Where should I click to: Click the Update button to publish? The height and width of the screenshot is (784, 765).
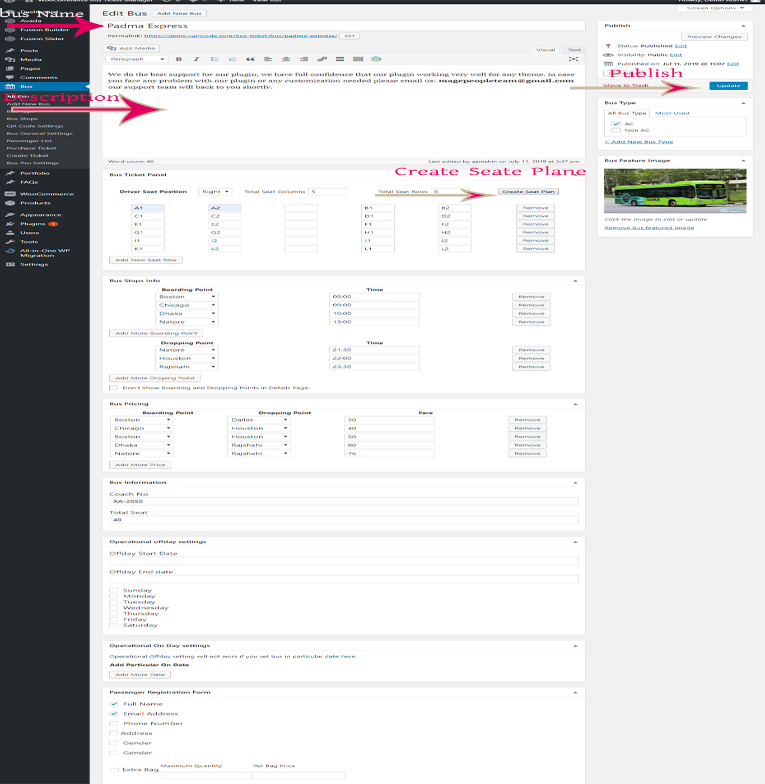pyautogui.click(x=728, y=86)
